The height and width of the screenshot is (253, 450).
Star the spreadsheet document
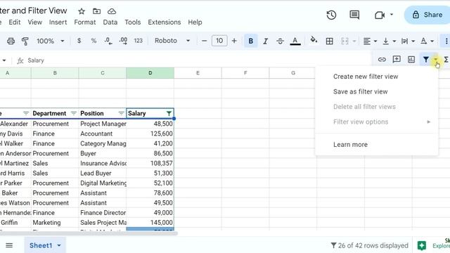(x=82, y=11)
